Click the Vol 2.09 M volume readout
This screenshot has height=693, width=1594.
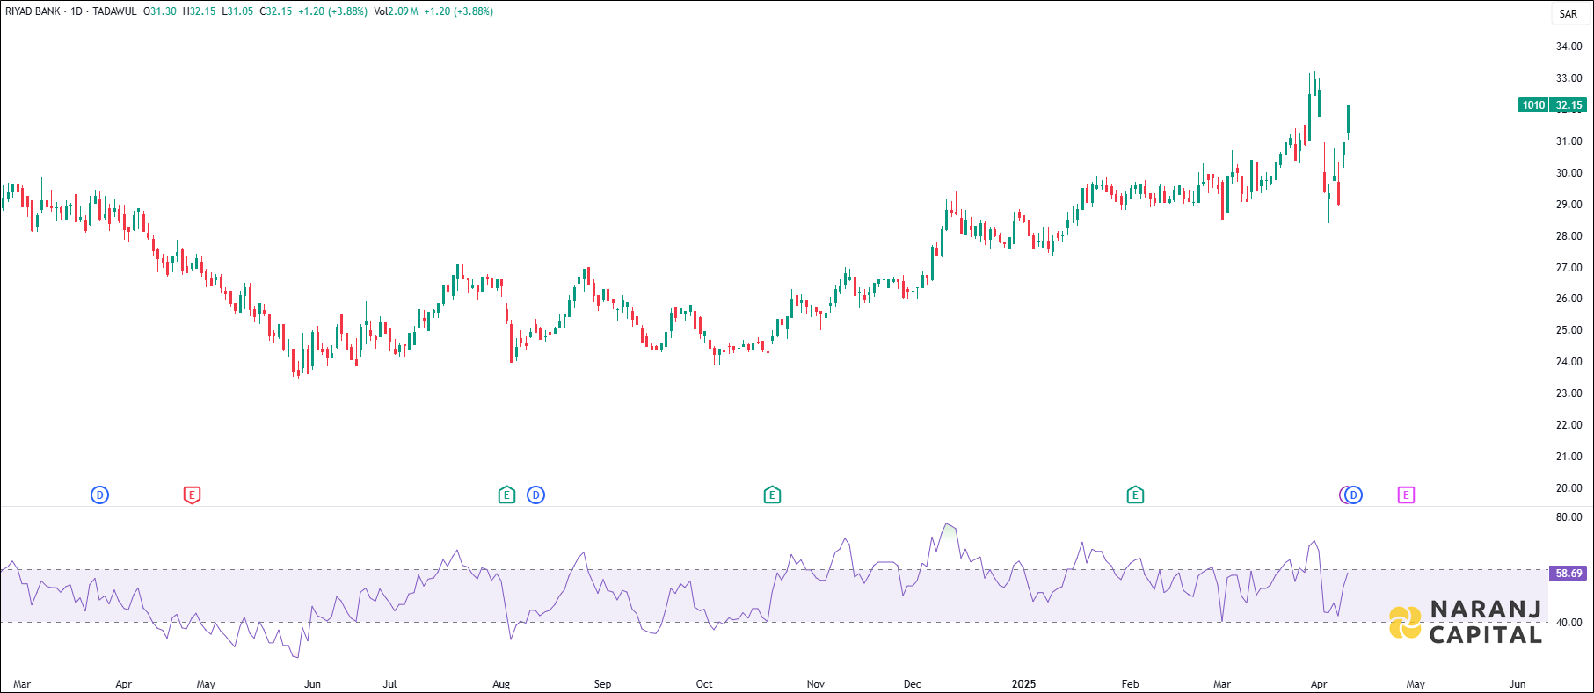click(x=396, y=11)
